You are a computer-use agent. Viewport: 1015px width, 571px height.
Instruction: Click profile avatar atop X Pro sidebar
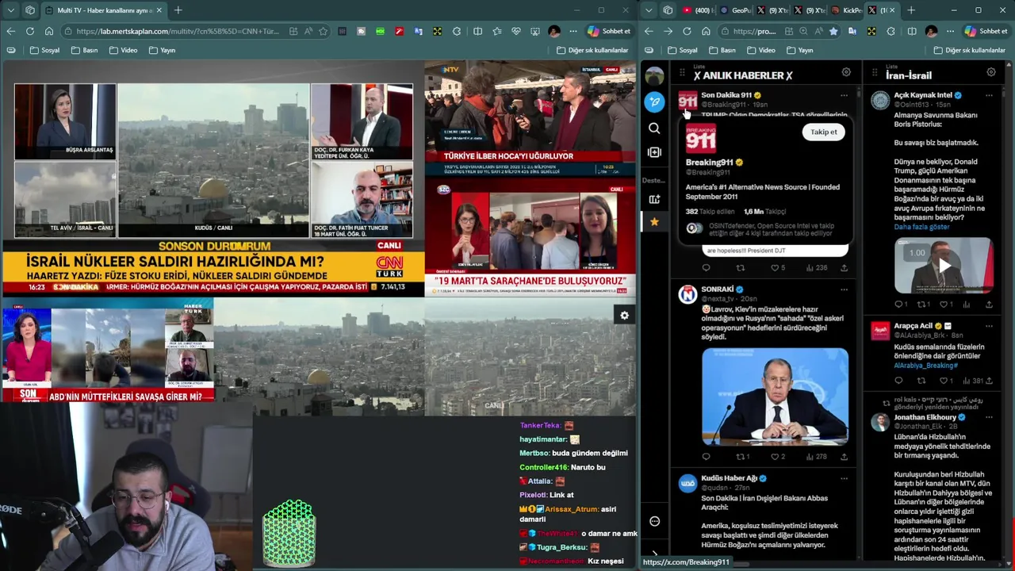(654, 76)
